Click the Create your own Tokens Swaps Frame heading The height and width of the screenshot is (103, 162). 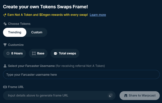[x=45, y=7]
